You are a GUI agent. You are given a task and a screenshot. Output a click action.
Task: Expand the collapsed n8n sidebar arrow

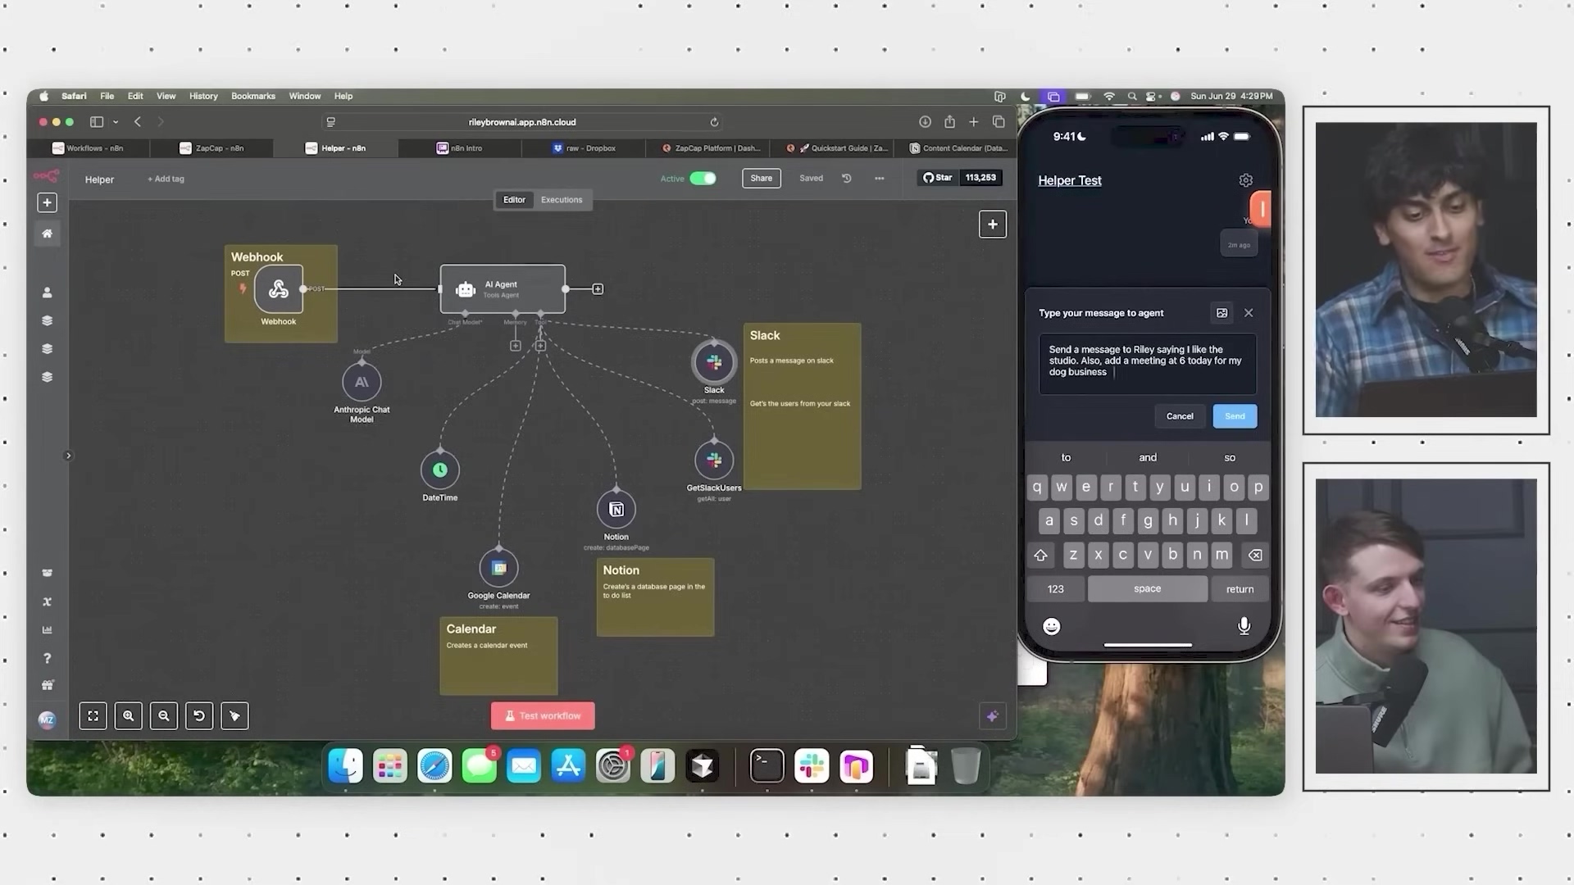(x=68, y=456)
